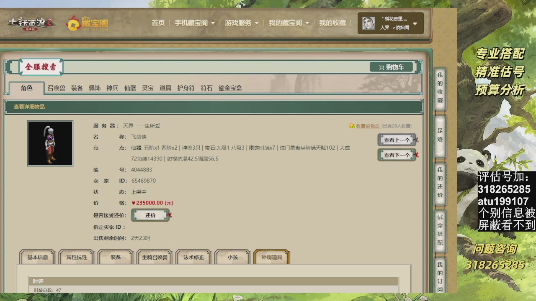Click the favorite item mail icon
Viewport: 536px width, 301px height.
(352, 126)
